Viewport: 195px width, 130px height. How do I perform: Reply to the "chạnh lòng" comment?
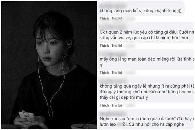tap(117, 19)
